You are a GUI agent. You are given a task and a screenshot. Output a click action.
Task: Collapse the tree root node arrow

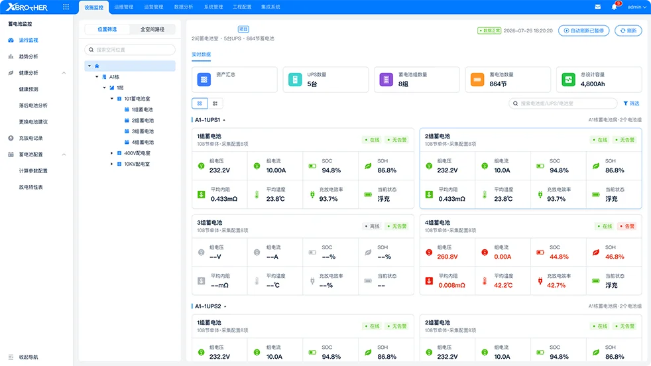[x=89, y=66]
